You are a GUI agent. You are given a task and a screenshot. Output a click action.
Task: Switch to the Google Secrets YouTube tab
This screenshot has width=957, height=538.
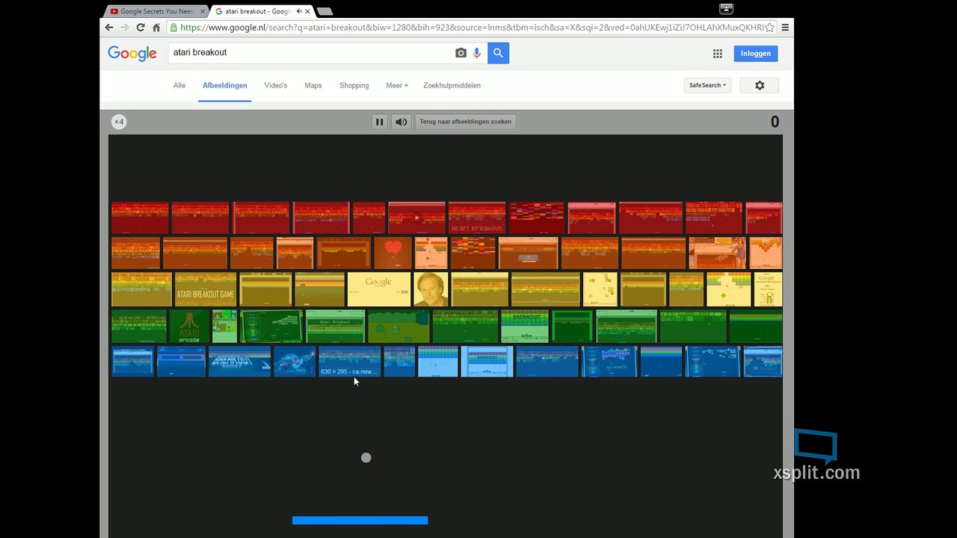point(156,11)
